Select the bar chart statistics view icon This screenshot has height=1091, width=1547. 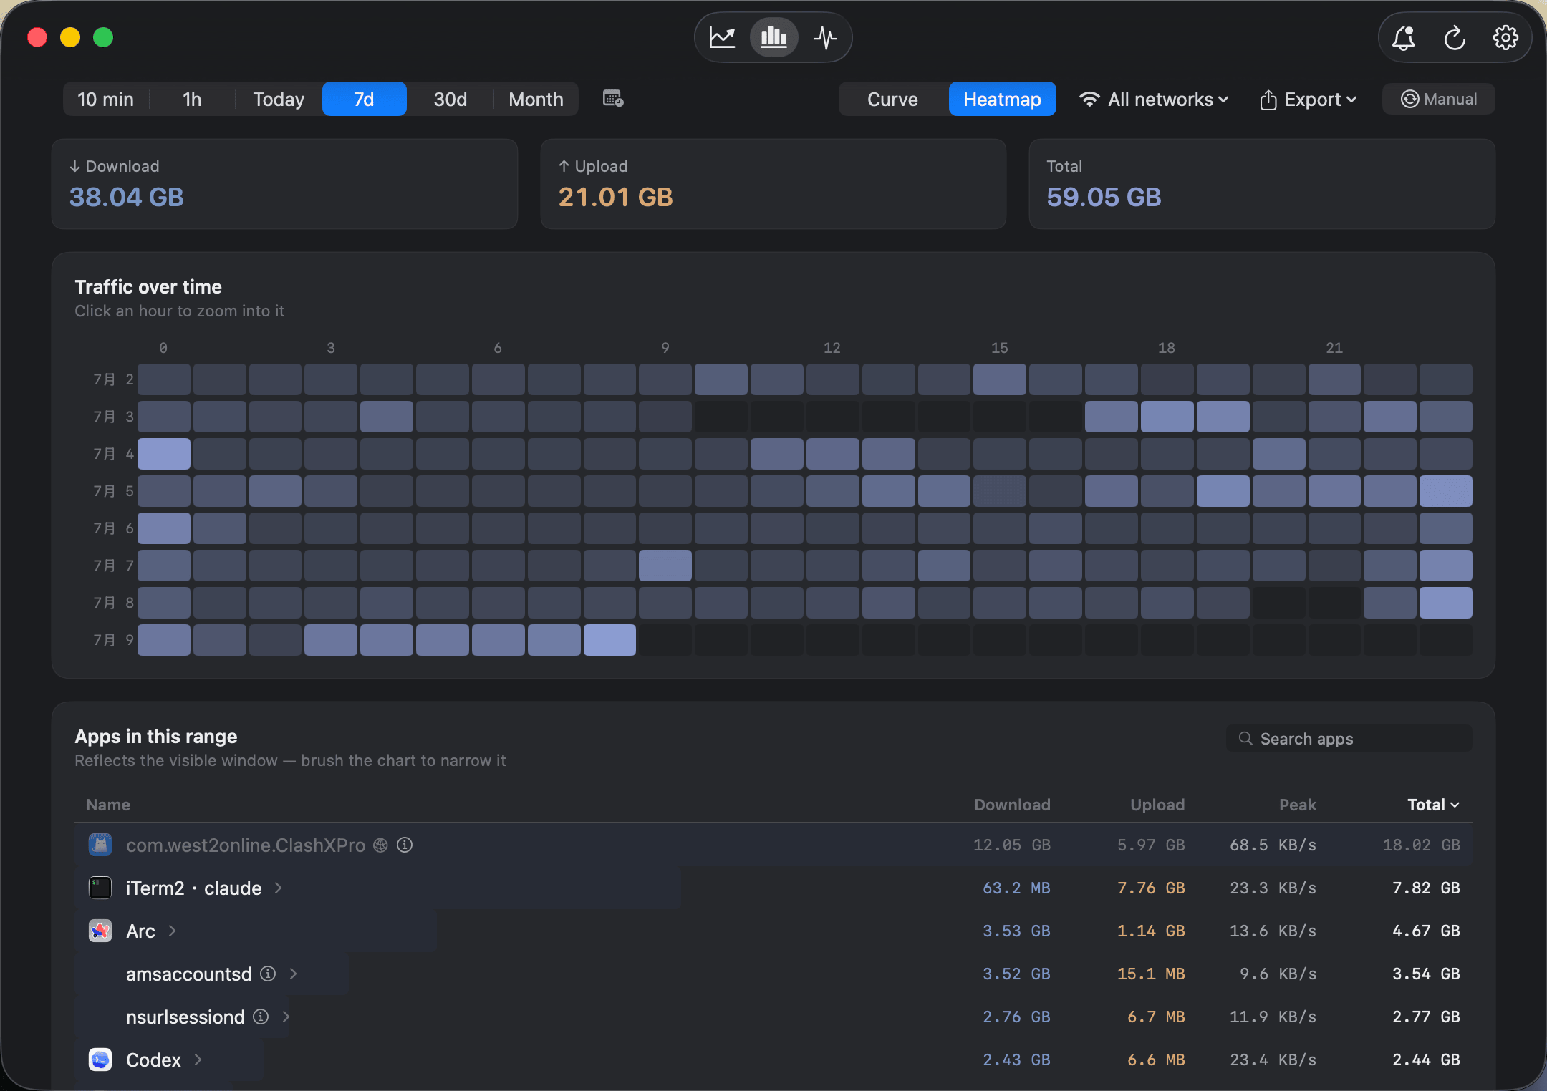point(773,37)
